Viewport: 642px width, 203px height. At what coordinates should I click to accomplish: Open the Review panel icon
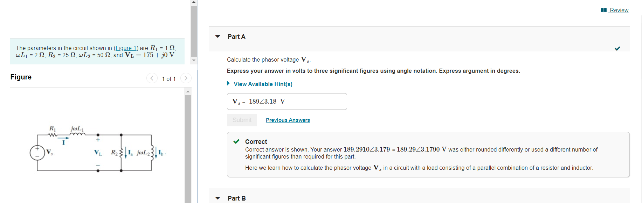click(603, 10)
